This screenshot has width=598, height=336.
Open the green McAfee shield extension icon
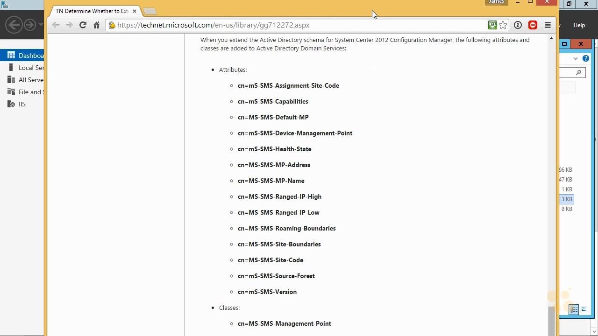[492, 25]
